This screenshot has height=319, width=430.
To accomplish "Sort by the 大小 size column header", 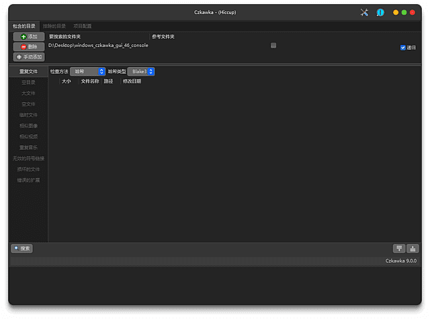I will point(66,81).
